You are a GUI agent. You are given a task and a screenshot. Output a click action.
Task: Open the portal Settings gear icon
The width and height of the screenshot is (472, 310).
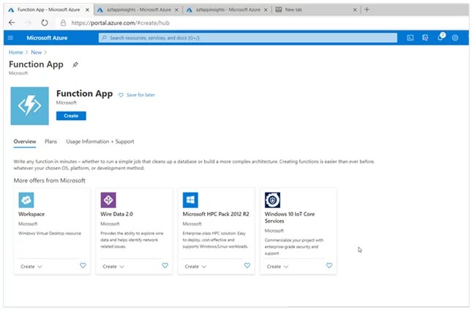[x=455, y=37]
